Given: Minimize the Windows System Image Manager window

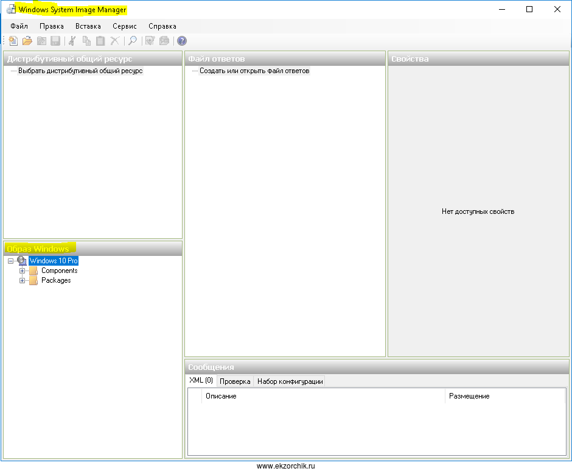Looking at the screenshot, I should tap(502, 10).
